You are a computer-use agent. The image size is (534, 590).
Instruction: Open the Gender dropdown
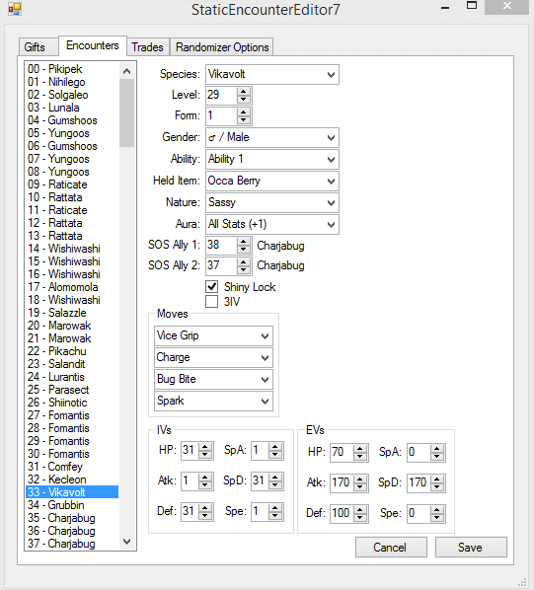pyautogui.click(x=272, y=137)
